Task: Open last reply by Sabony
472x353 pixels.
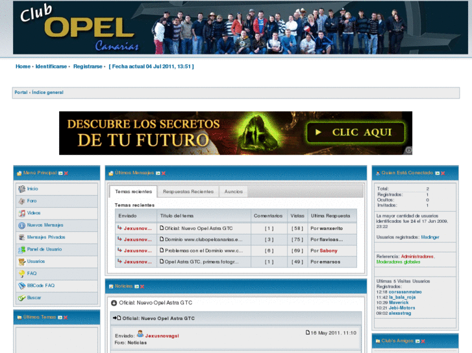Action: pos(329,251)
